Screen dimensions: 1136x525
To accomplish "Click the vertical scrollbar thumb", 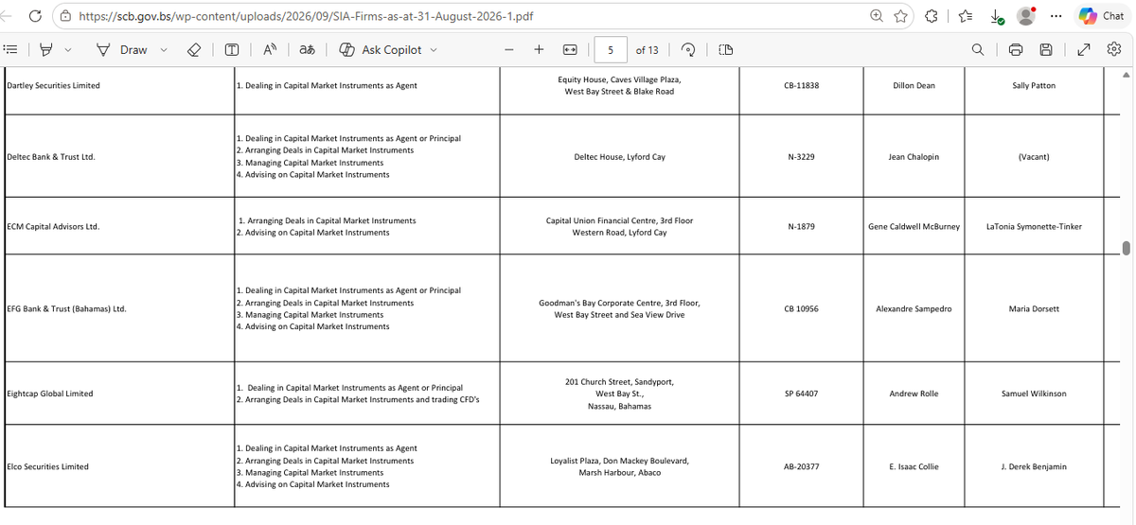I will coord(1126,249).
